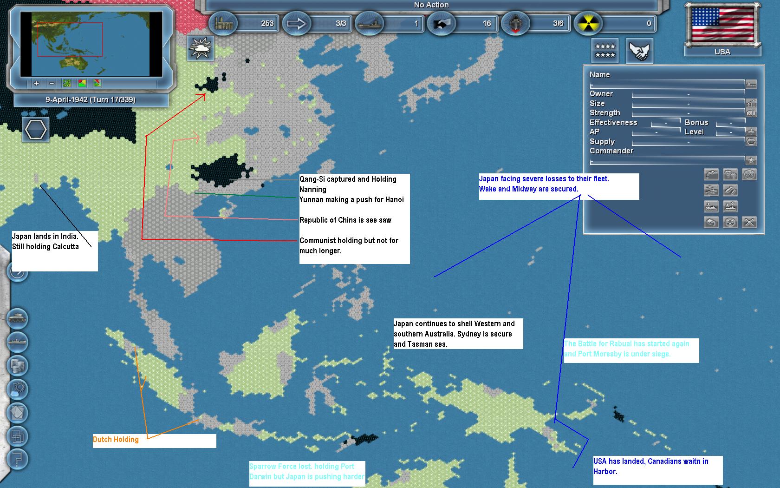780x488 pixels.
Task: Click the star button beside Commander field
Action: (x=751, y=160)
